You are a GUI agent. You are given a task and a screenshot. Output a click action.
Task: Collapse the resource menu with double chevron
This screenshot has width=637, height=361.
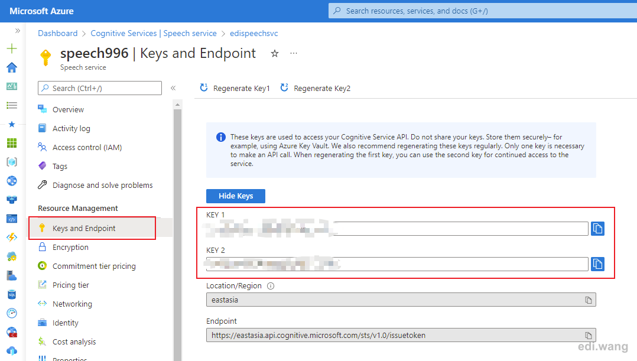(x=173, y=88)
